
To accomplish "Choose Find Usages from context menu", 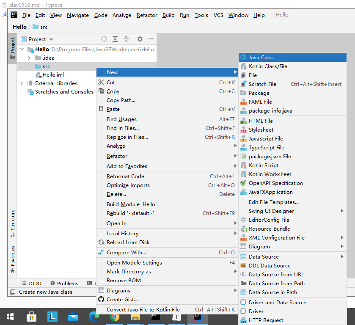I will (x=167, y=119).
